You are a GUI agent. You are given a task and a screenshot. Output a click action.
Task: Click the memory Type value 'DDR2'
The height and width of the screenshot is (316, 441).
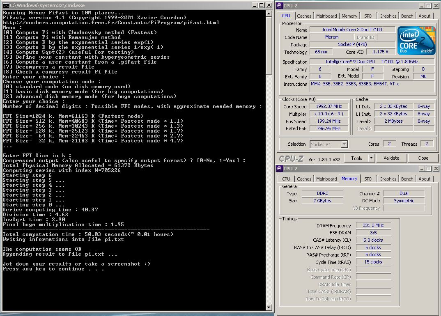322,193
